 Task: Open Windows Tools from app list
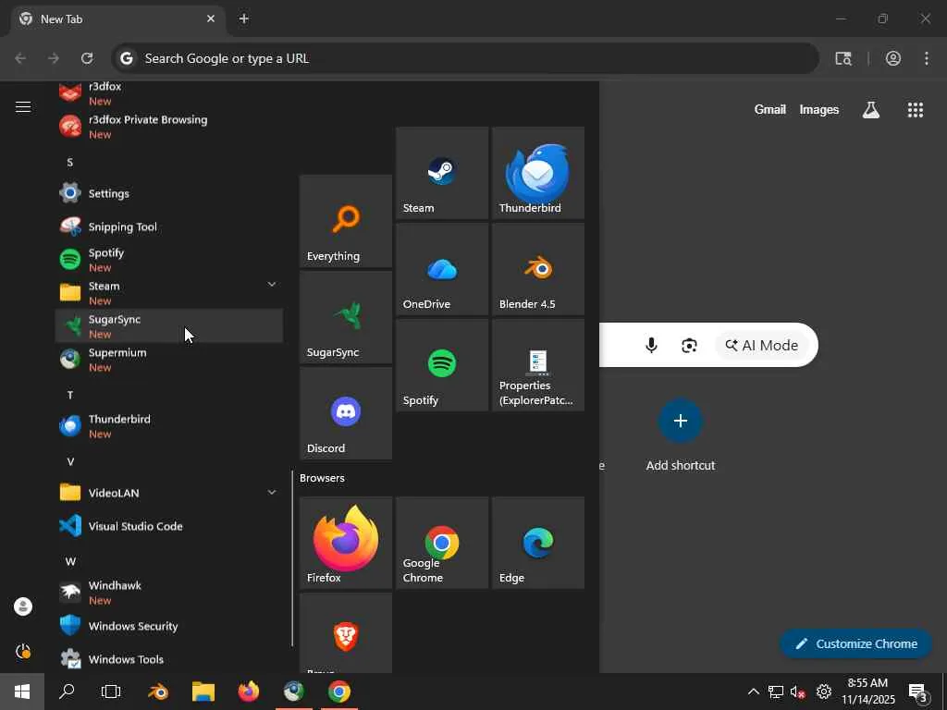tap(169, 658)
